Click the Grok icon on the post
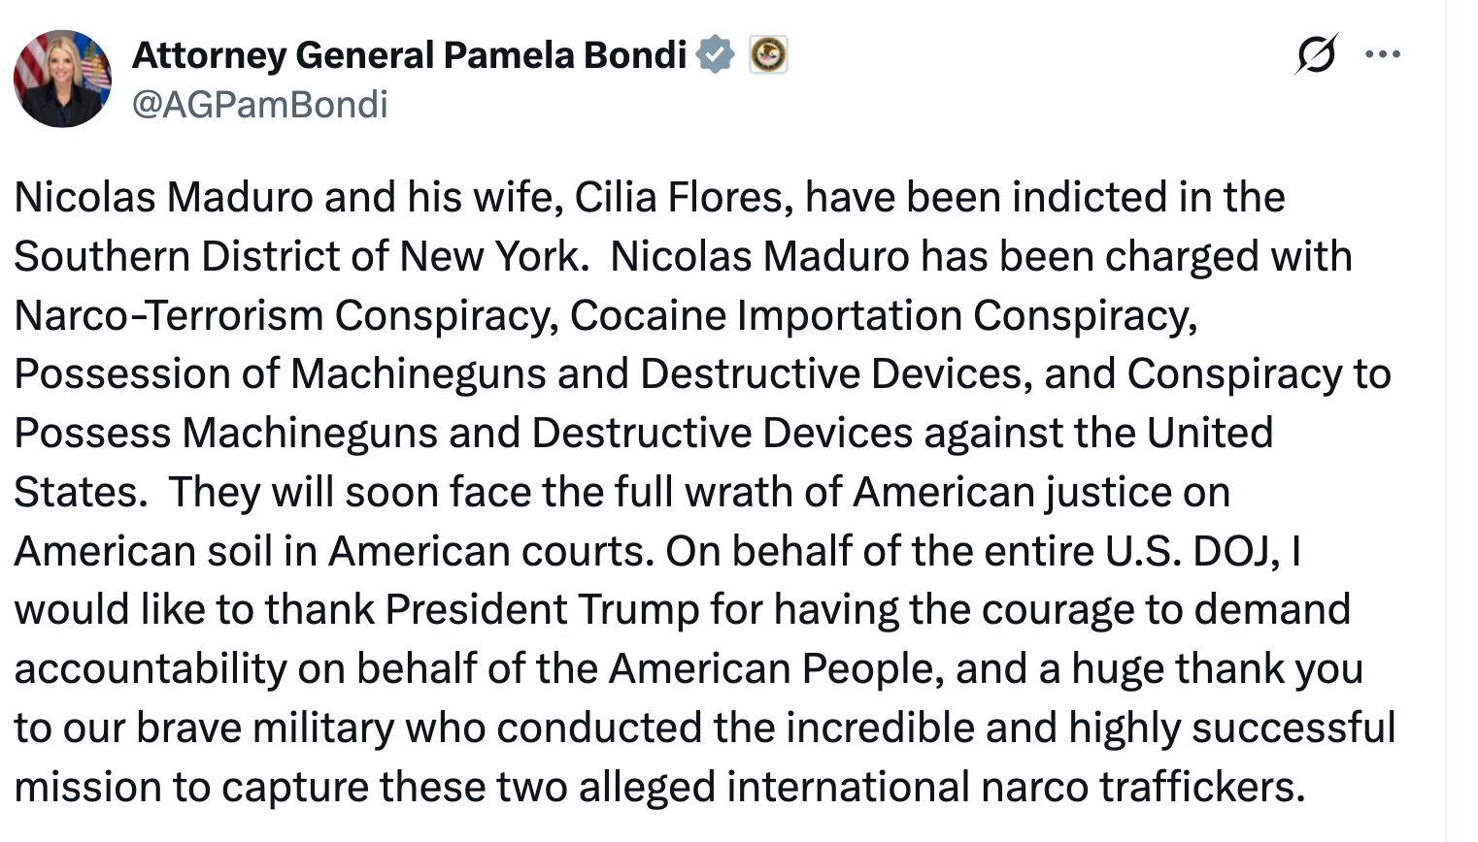 point(1316,54)
